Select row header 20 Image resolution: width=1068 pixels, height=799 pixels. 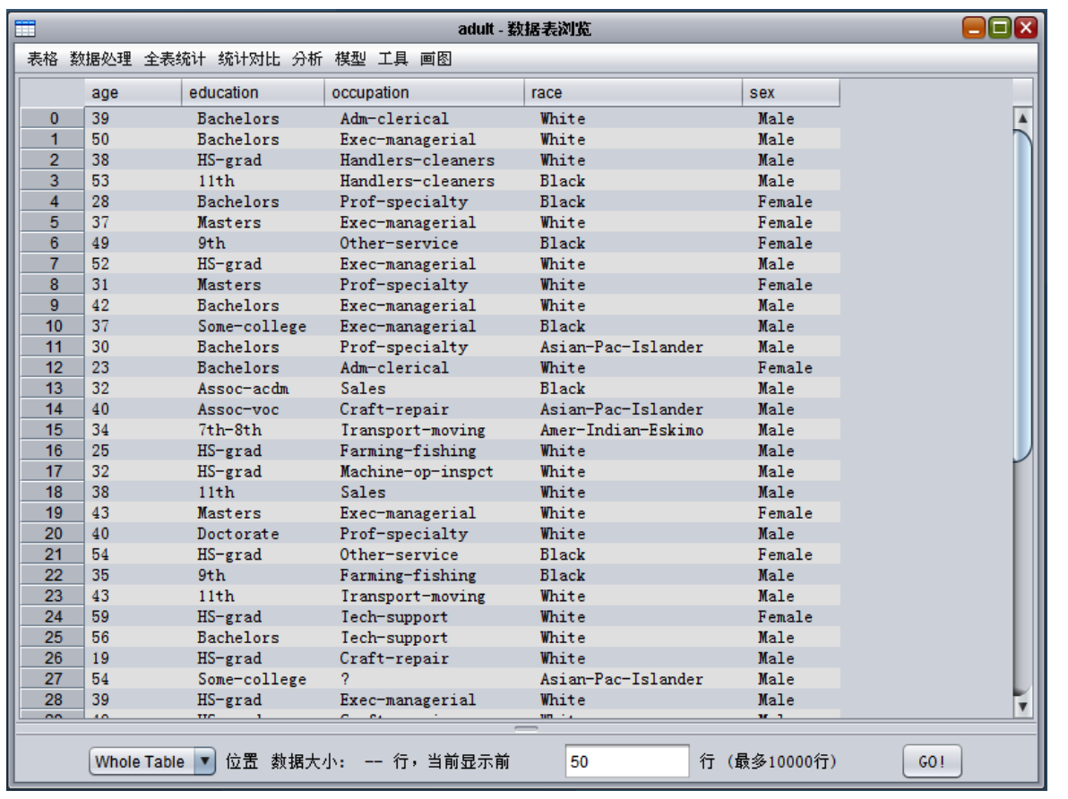pos(53,534)
